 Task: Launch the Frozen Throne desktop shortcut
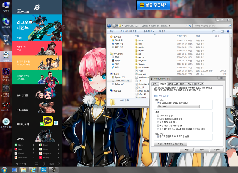click(6, 91)
